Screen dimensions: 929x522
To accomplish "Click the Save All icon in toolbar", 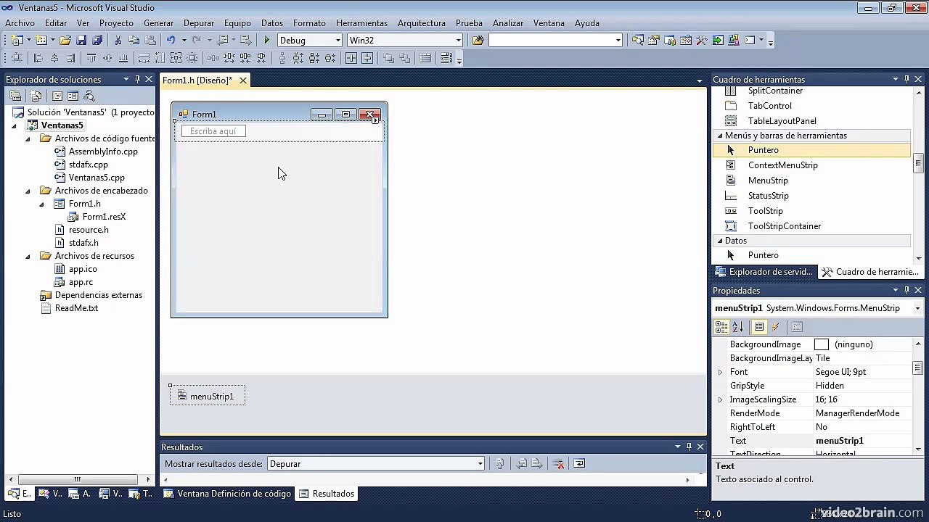I will 97,41.
